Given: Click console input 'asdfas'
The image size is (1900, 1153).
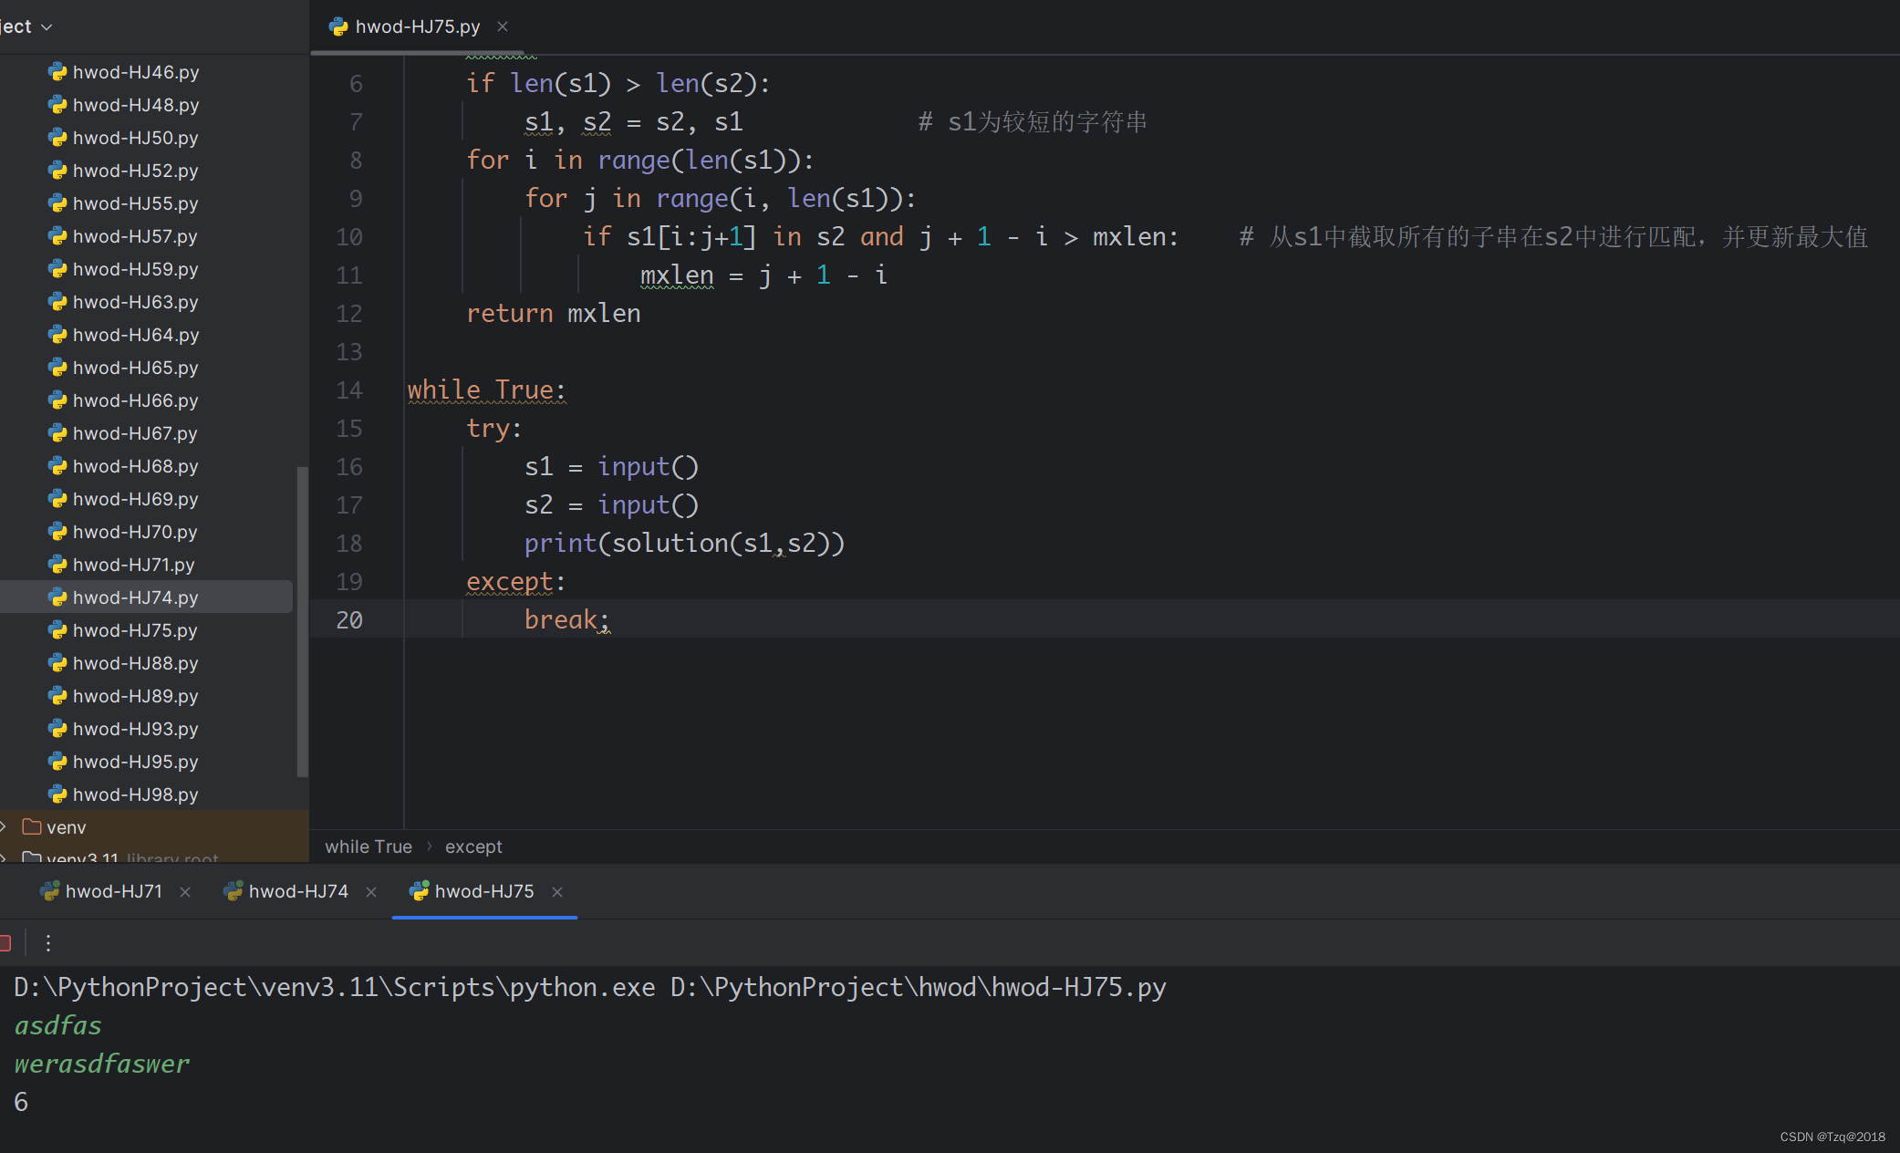Looking at the screenshot, I should pyautogui.click(x=58, y=1025).
